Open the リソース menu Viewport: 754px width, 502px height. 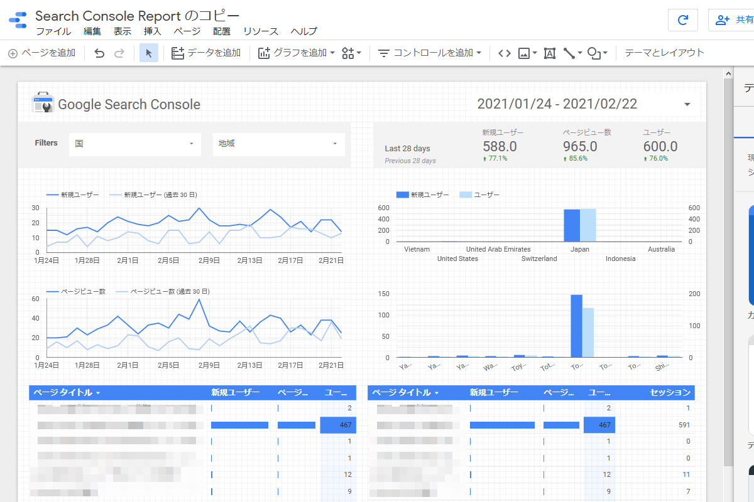point(261,31)
